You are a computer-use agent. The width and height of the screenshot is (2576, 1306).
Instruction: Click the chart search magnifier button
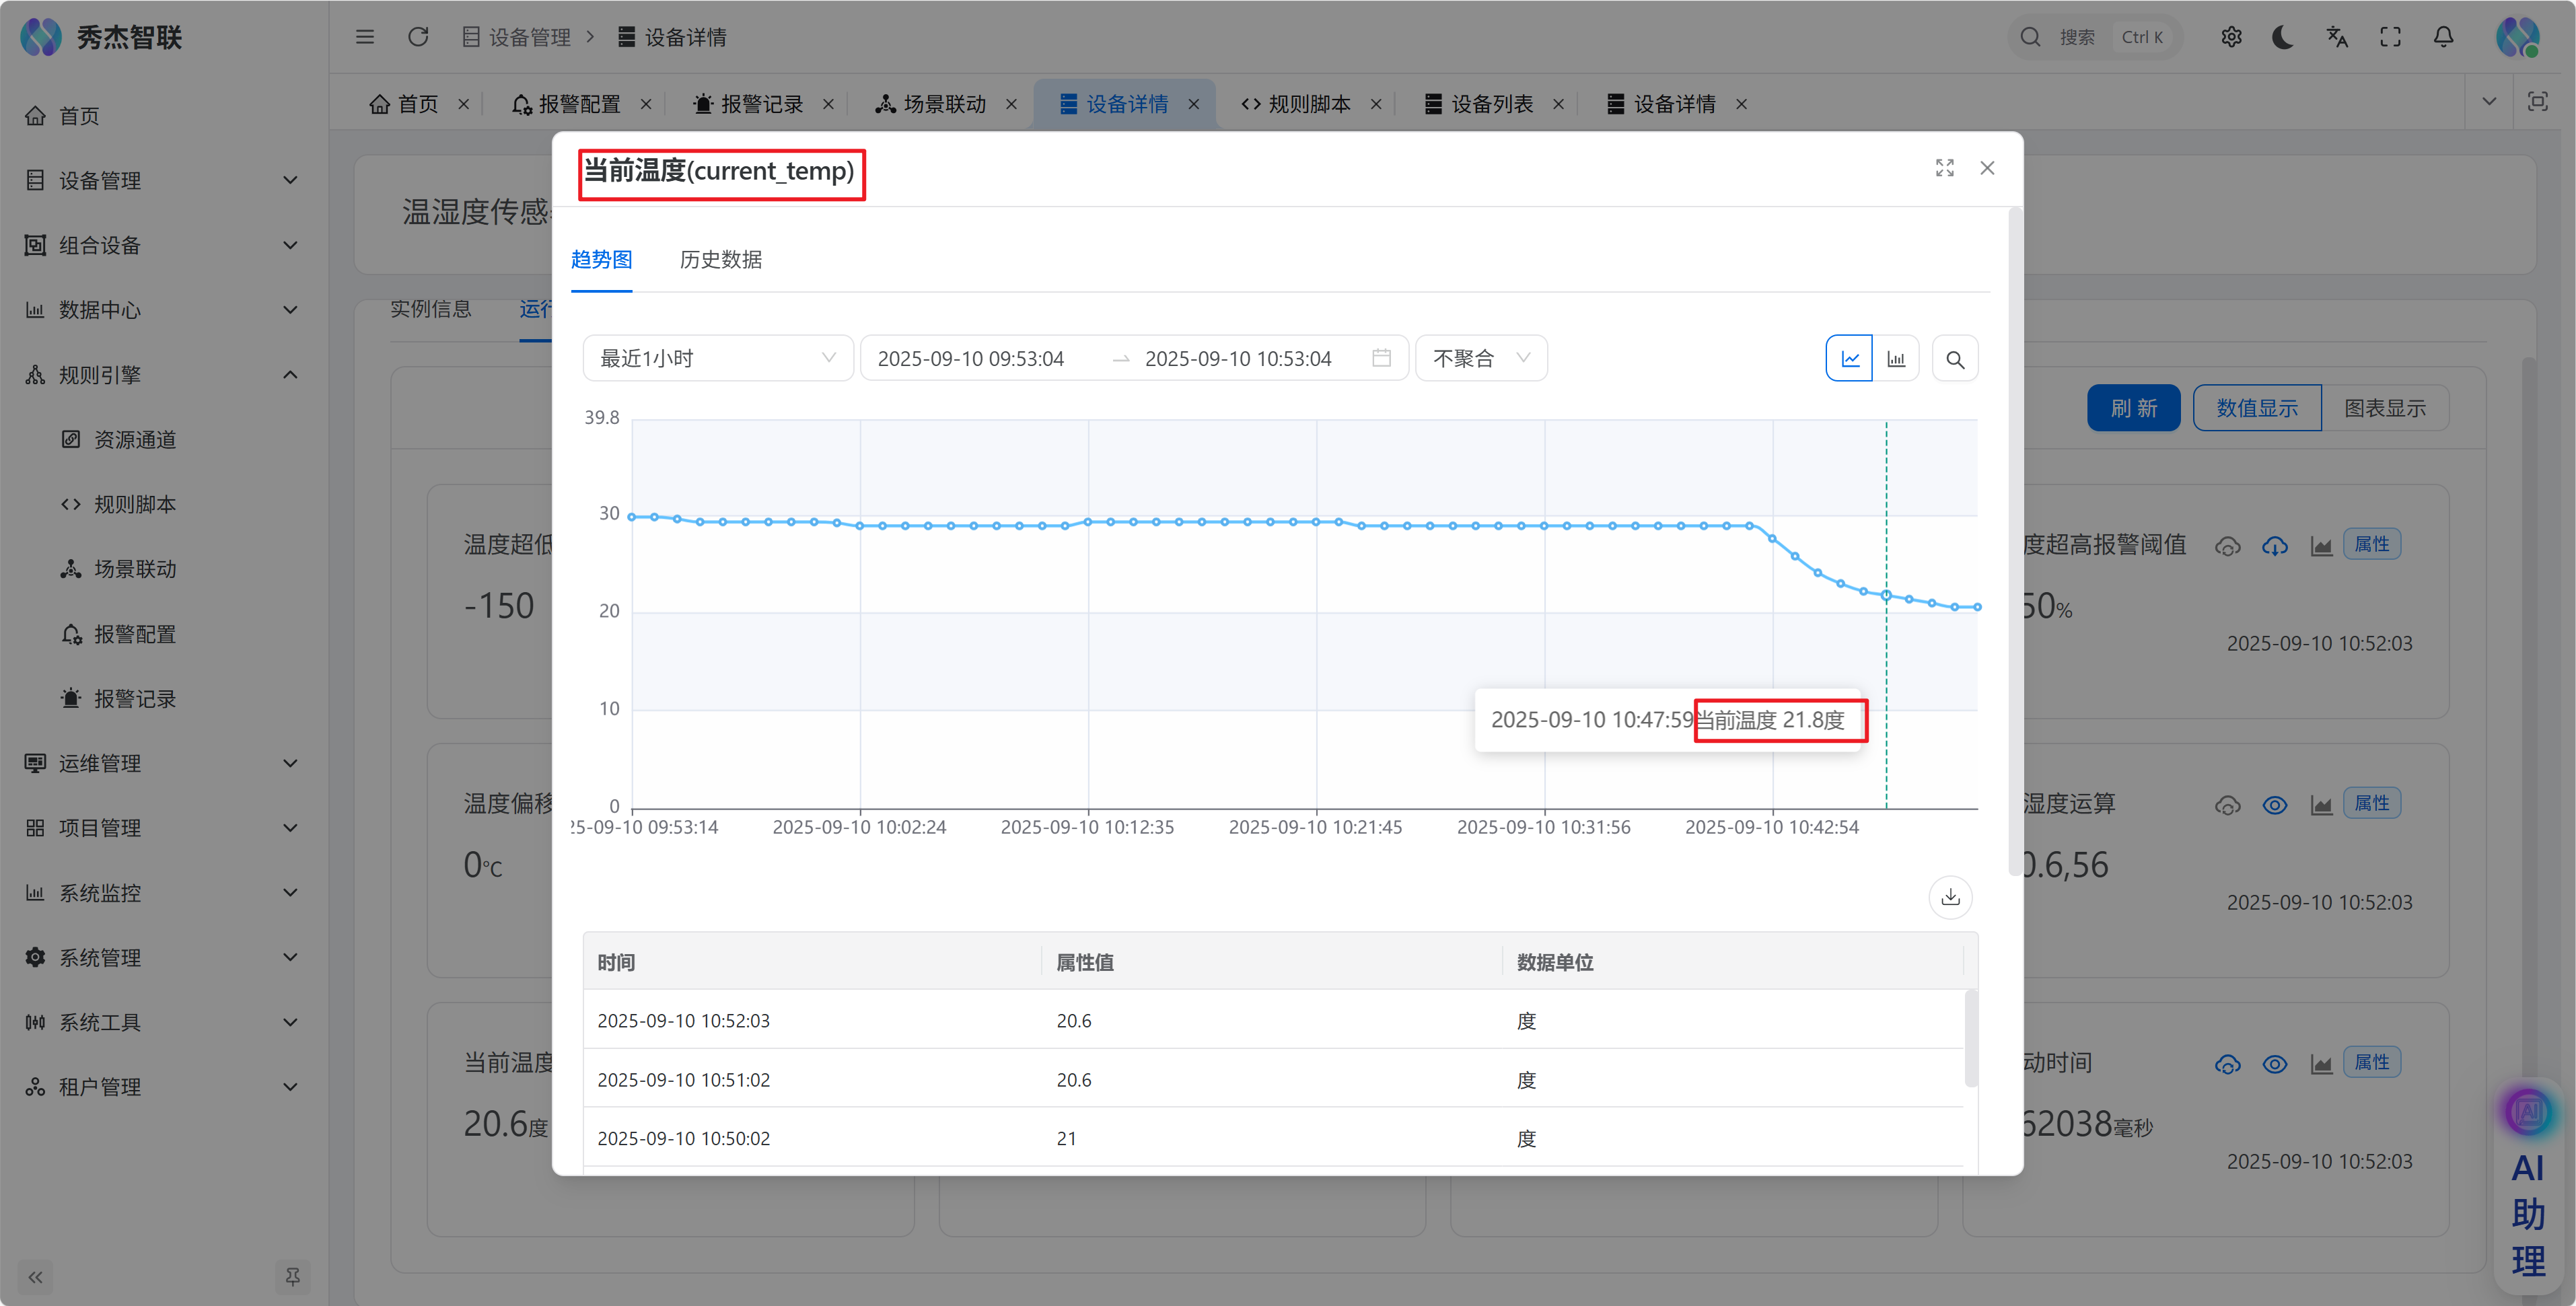[1955, 359]
